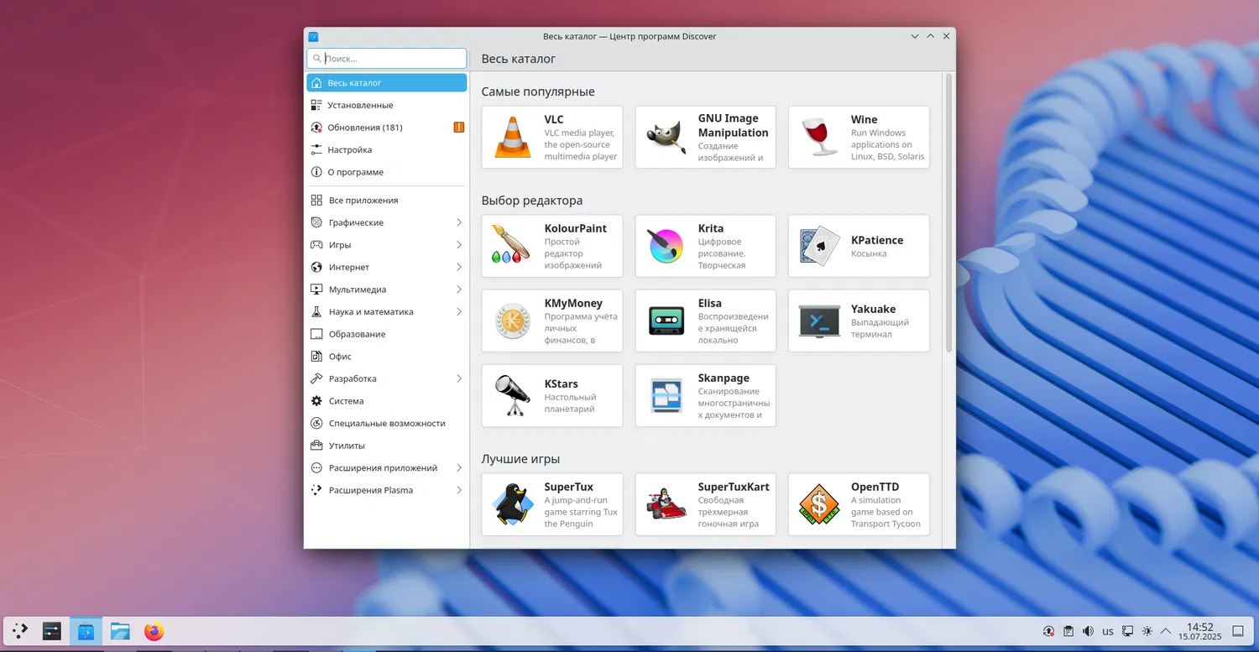The width and height of the screenshot is (1259, 652).
Task: Click the catalog vertical scrollbar
Action: (x=949, y=212)
